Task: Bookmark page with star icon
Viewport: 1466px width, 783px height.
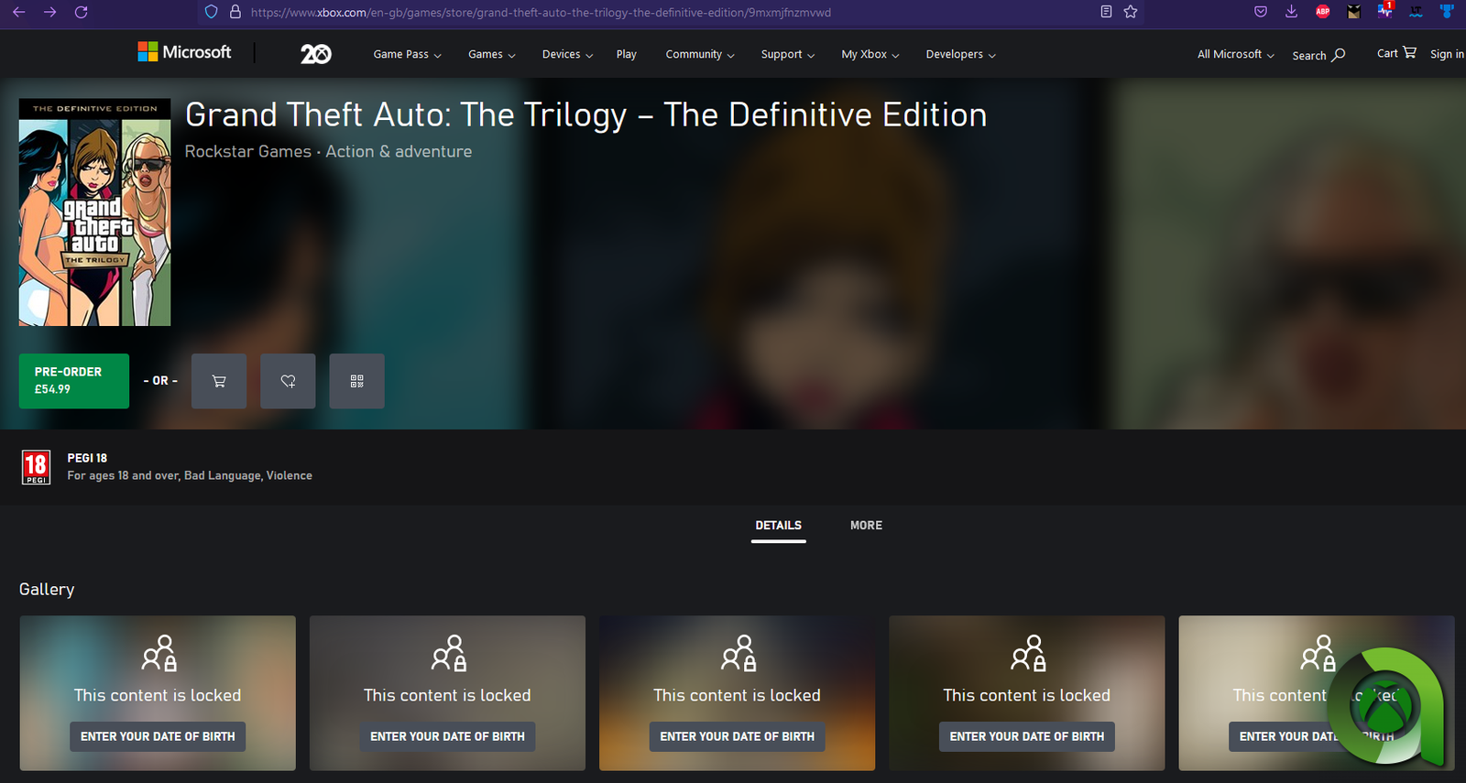Action: point(1131,12)
